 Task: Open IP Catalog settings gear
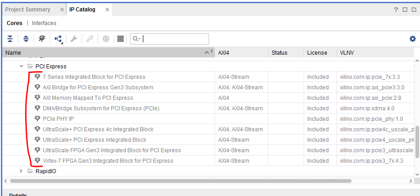413,39
